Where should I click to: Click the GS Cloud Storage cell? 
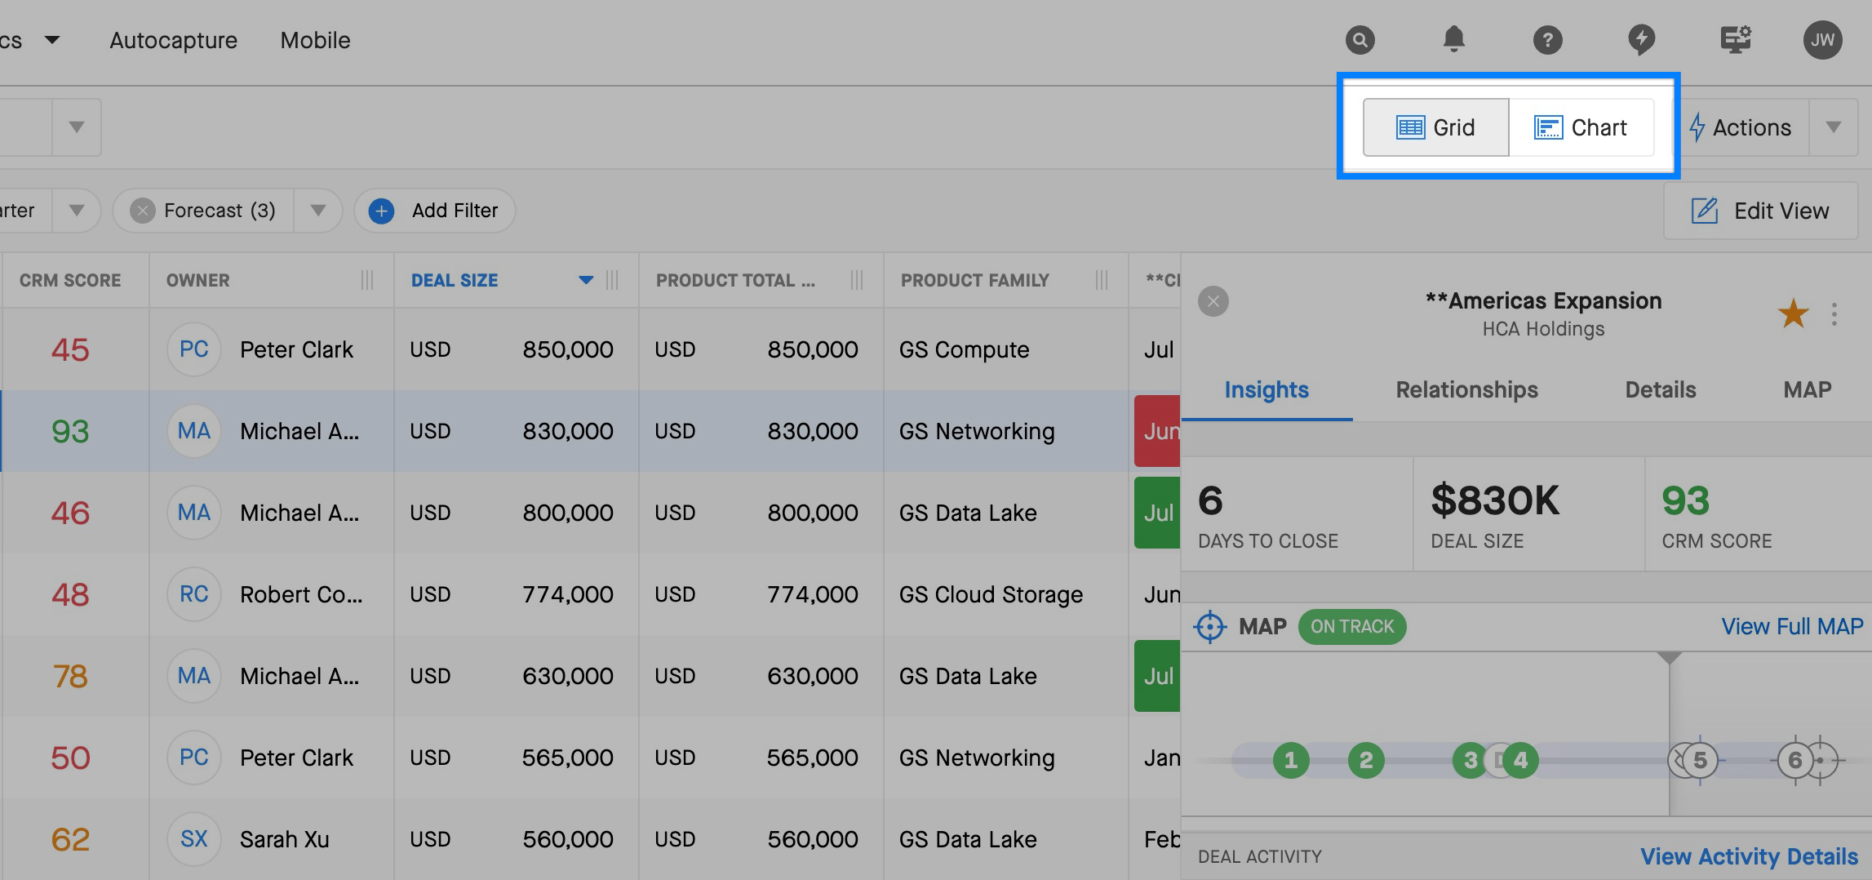point(1005,594)
